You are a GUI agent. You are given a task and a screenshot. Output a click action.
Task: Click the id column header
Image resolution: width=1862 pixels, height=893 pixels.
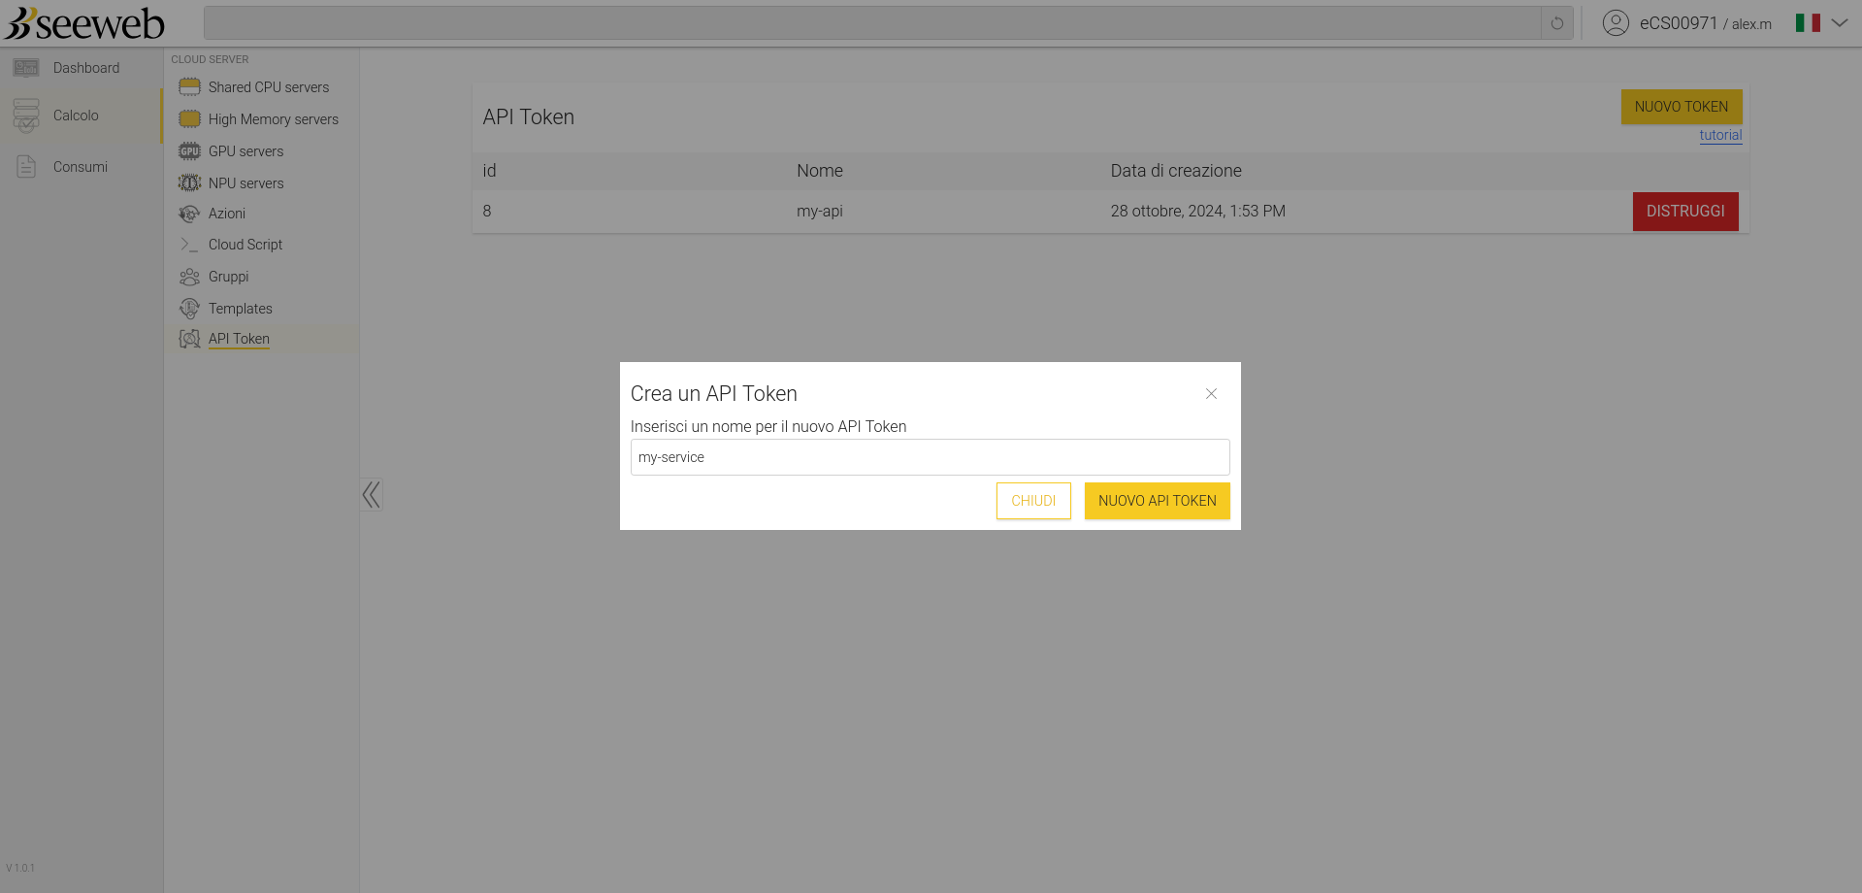(489, 171)
